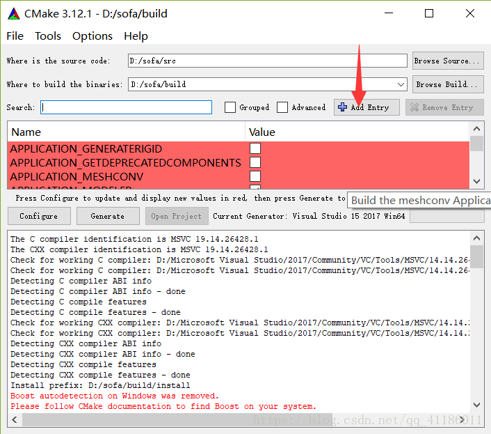This screenshot has height=434, width=491.
Task: Check the APPLICATION_GENERATERIGID value box
Action: click(x=255, y=148)
